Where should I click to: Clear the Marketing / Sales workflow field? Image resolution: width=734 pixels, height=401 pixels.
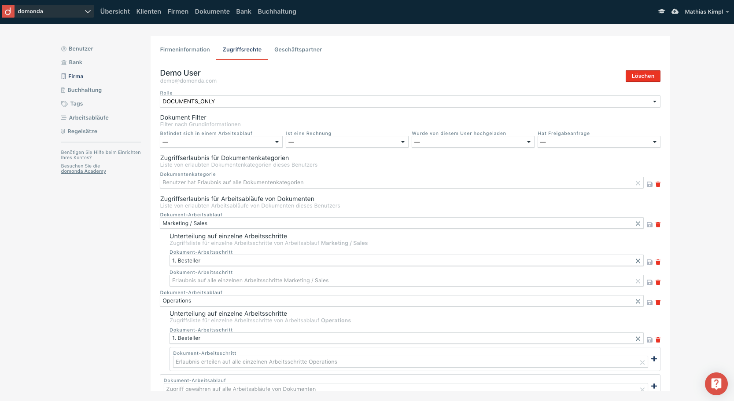click(x=638, y=224)
